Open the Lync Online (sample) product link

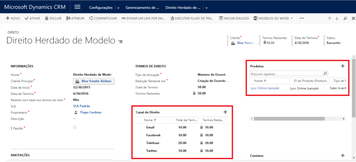pyautogui.click(x=265, y=88)
